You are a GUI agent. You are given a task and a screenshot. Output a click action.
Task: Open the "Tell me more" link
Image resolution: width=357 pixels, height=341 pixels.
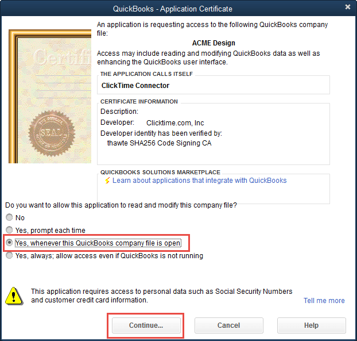point(324,300)
